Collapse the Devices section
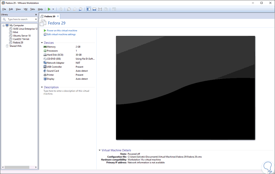The image size is (275, 174). [x=42, y=43]
